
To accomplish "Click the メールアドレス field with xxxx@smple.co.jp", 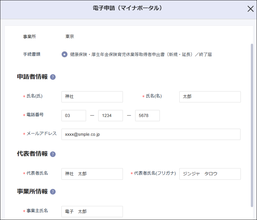I will tap(151, 134).
